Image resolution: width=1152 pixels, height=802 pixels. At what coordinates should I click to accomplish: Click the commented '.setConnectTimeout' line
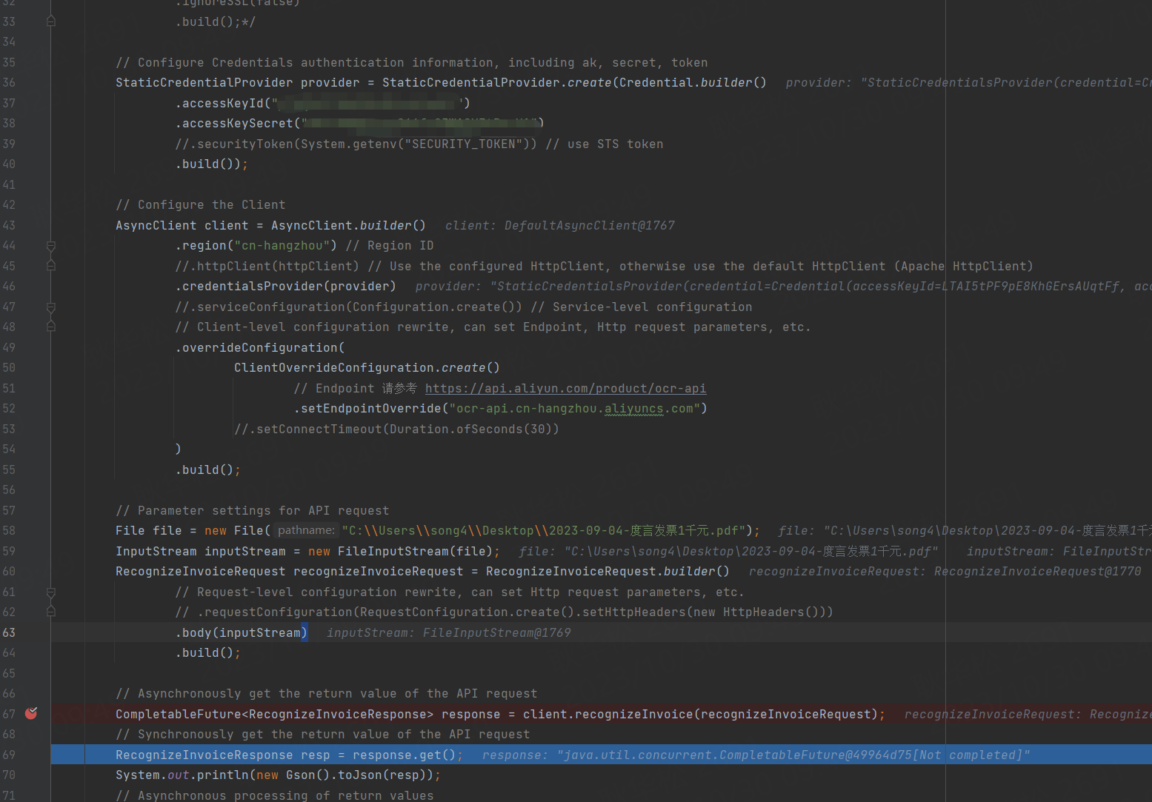(x=397, y=429)
